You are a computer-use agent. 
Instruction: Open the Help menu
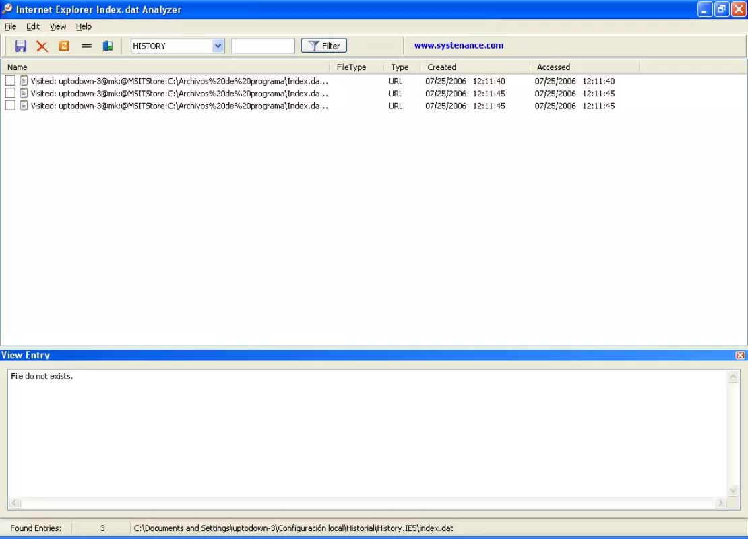tap(84, 26)
